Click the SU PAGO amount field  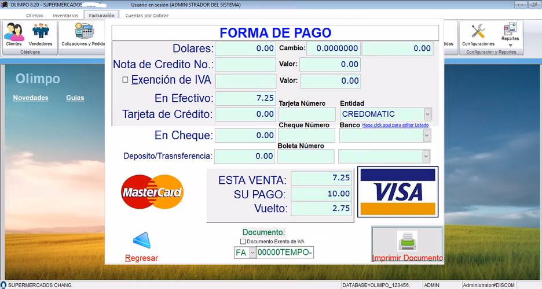(321, 194)
